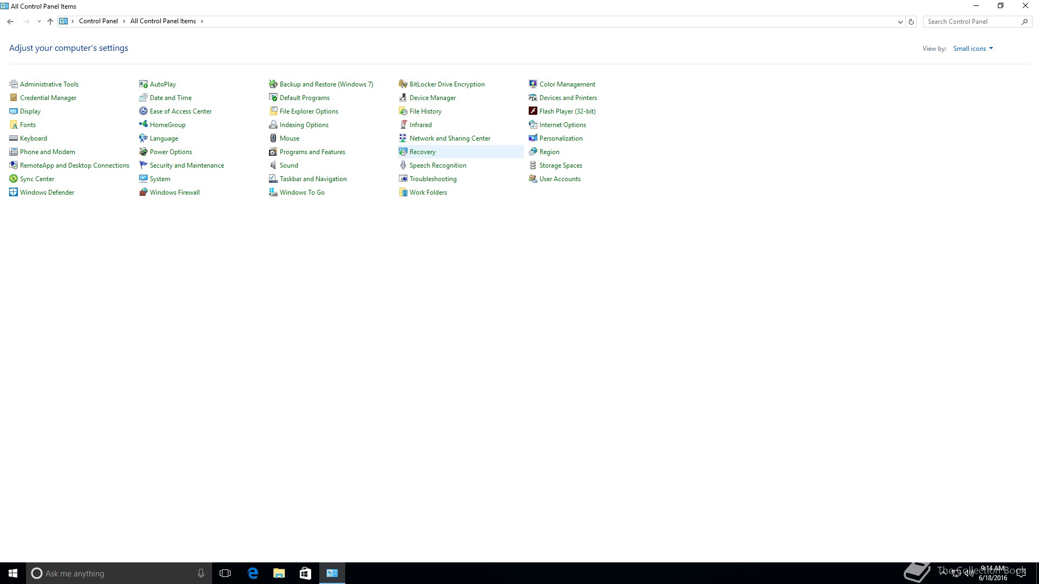This screenshot has height=584, width=1039.
Task: Open BitLocker Drive Encryption icon
Action: pyautogui.click(x=403, y=84)
